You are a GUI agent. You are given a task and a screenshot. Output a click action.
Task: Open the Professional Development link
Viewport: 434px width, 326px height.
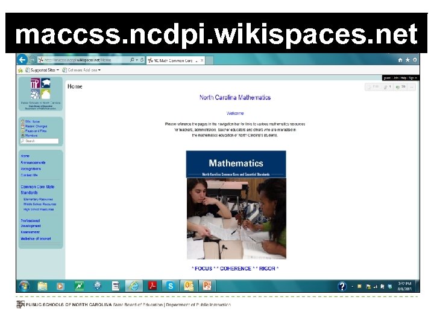click(x=31, y=223)
